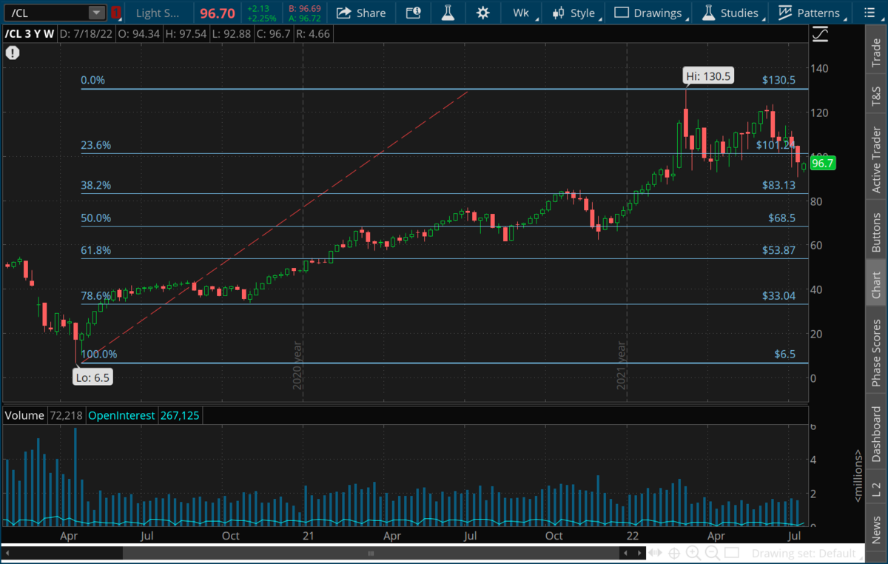Toggle the chart scale icon above price axis
The height and width of the screenshot is (564, 888).
(x=820, y=34)
